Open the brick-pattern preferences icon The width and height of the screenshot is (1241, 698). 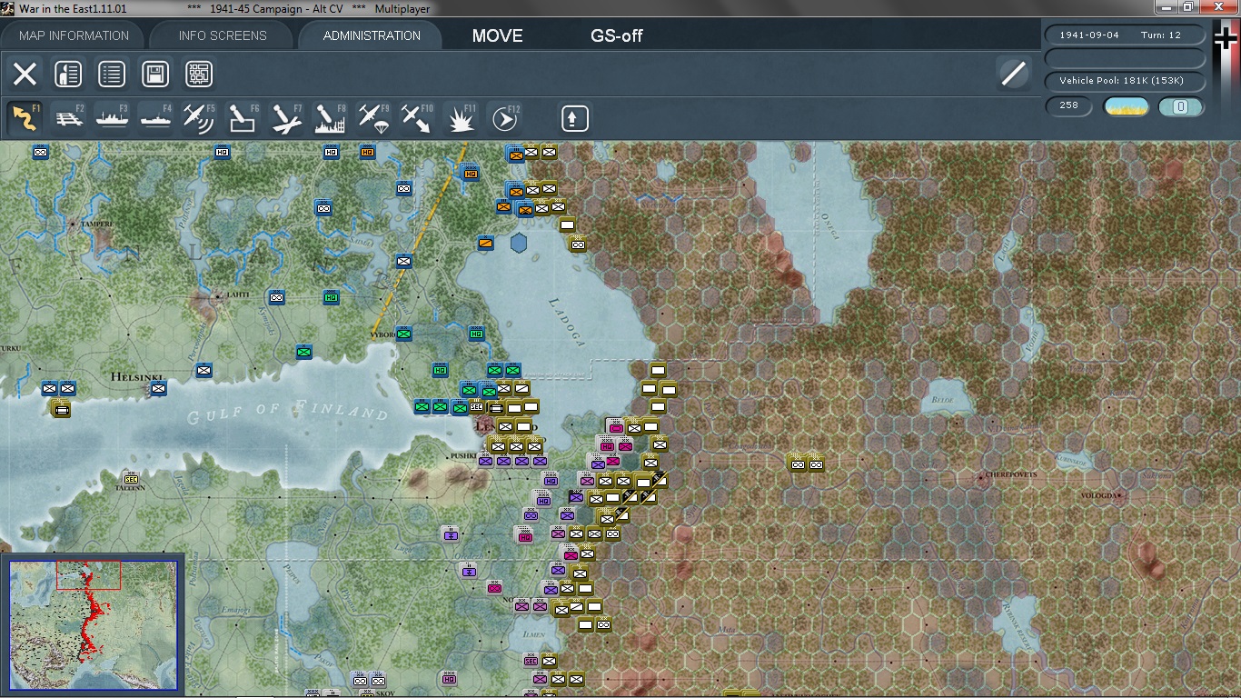click(x=199, y=74)
